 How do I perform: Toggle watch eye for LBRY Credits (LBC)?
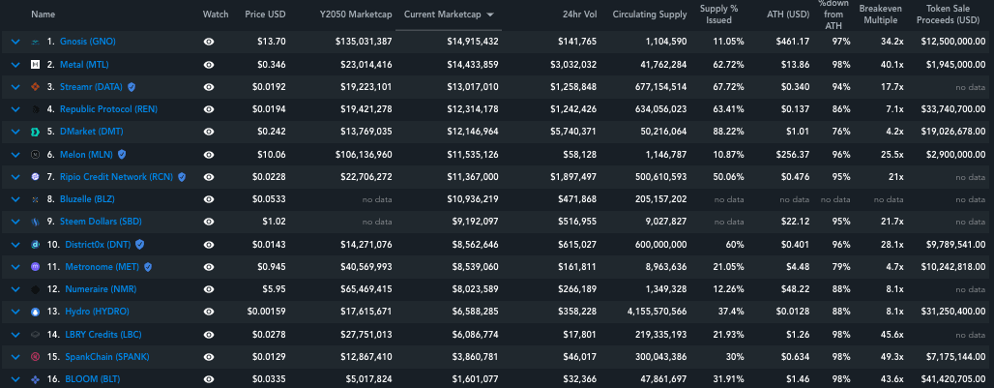click(x=209, y=335)
